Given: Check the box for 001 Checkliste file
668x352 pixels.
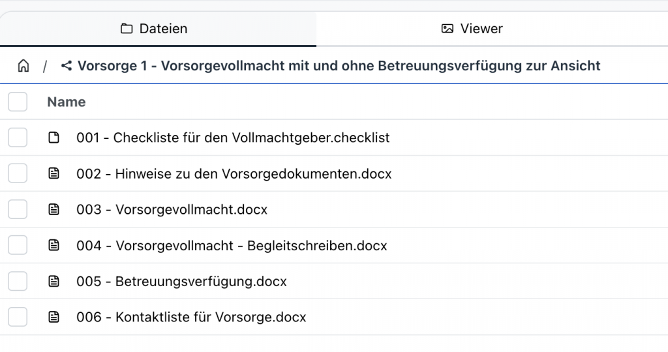Looking at the screenshot, I should [18, 138].
